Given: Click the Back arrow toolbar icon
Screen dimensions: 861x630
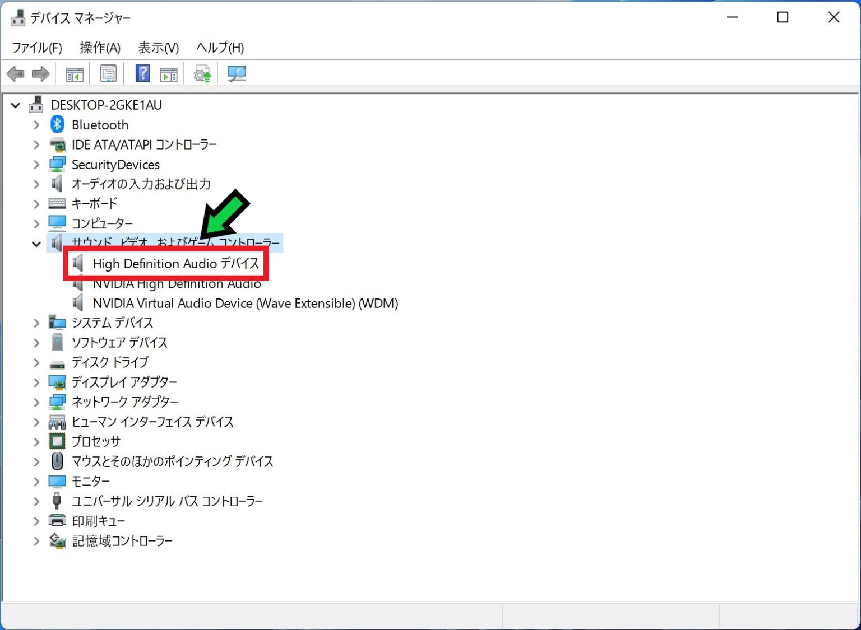Looking at the screenshot, I should point(16,74).
